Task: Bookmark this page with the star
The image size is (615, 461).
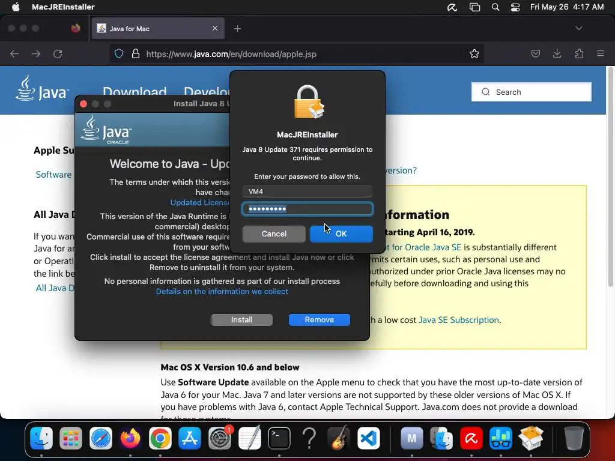Action: pyautogui.click(x=474, y=53)
